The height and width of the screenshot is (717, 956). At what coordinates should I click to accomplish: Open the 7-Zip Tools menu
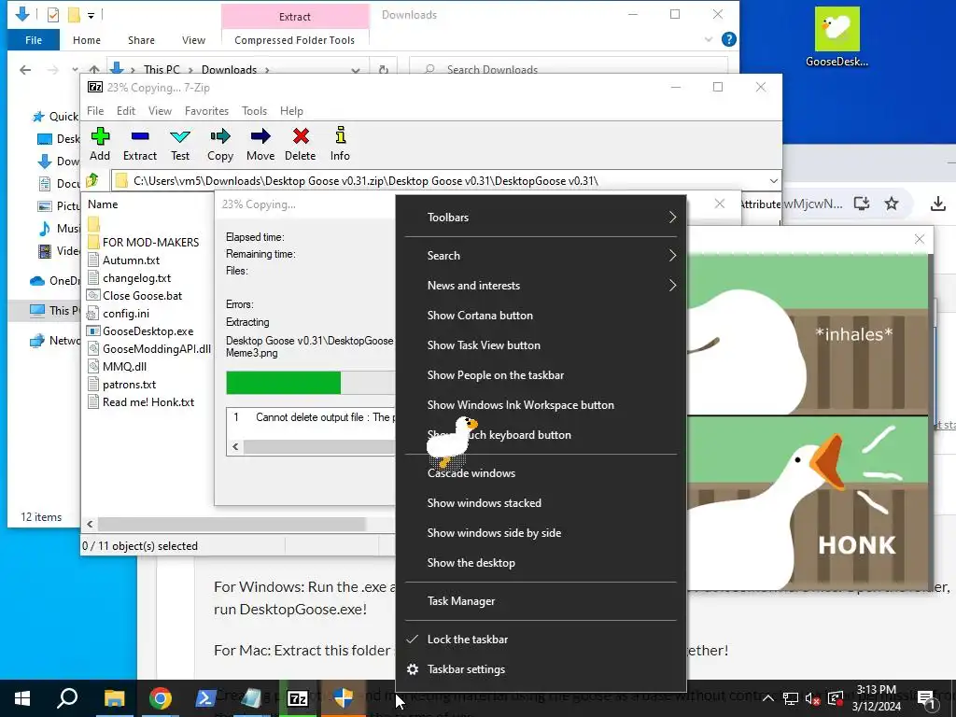coord(254,111)
